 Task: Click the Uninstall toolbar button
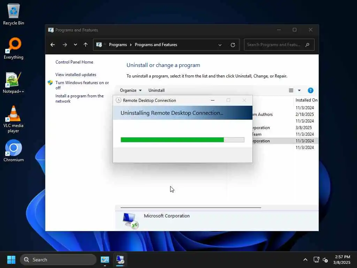click(x=157, y=90)
